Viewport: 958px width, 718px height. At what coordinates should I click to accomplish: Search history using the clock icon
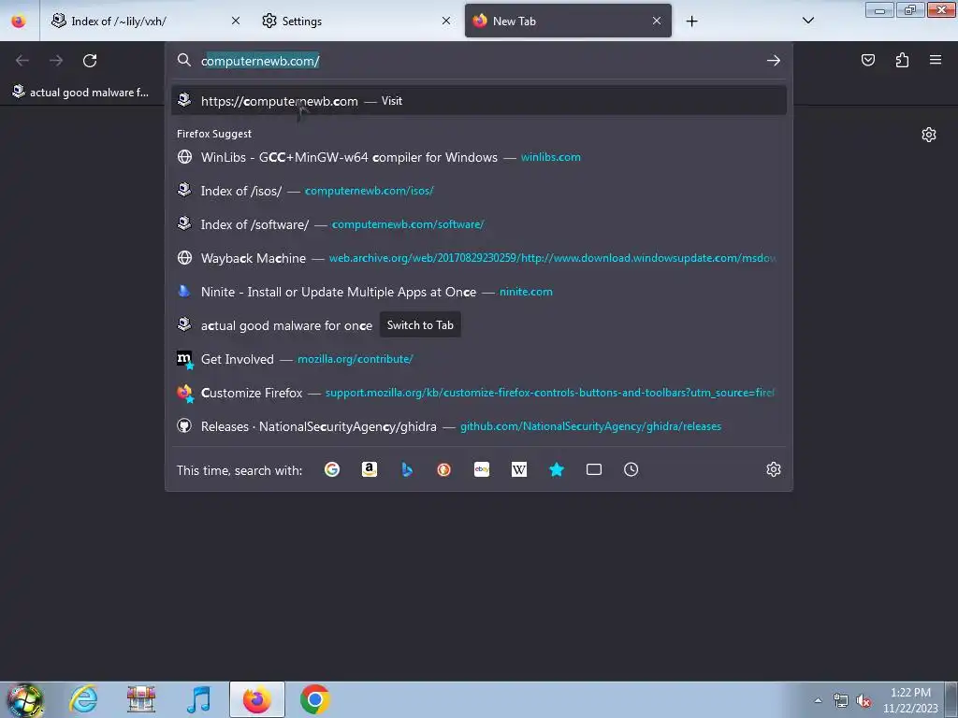point(631,469)
